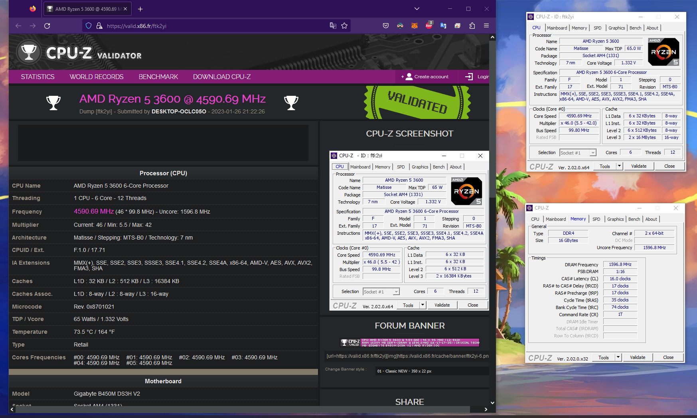Open the Adblock Plus extension icon
This screenshot has width=697, height=418.
(x=429, y=25)
